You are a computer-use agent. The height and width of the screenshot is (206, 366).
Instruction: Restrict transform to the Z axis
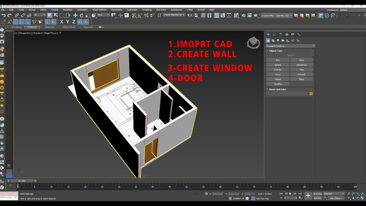coord(74,22)
